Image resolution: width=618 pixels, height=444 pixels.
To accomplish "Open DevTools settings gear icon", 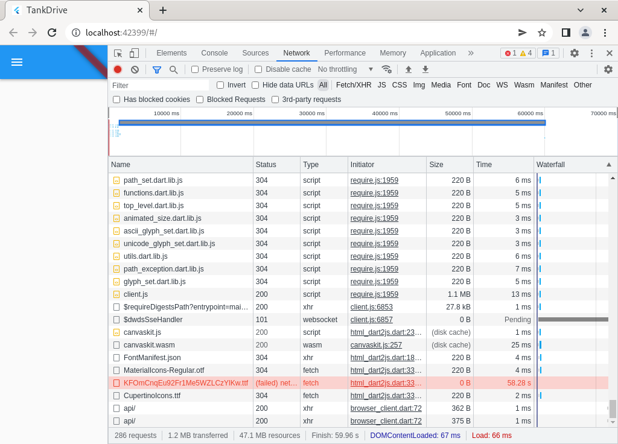I will click(575, 53).
